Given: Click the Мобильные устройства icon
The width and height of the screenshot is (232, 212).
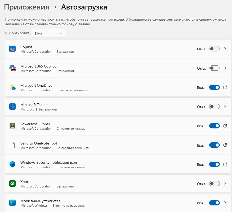Looking at the screenshot, I should click(12, 203).
